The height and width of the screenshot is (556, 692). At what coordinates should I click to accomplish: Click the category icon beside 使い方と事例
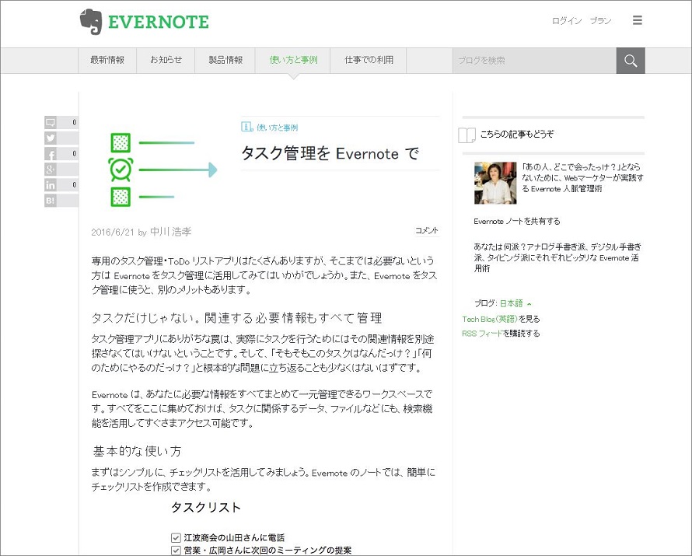tap(246, 127)
